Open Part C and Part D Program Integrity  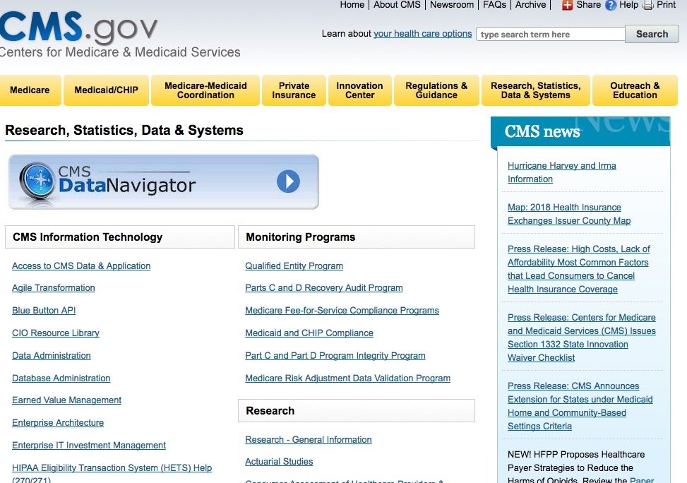[x=335, y=355]
